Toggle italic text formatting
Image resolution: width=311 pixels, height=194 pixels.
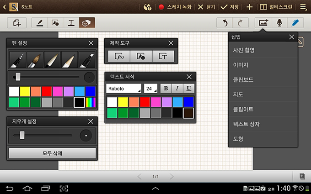177,88
